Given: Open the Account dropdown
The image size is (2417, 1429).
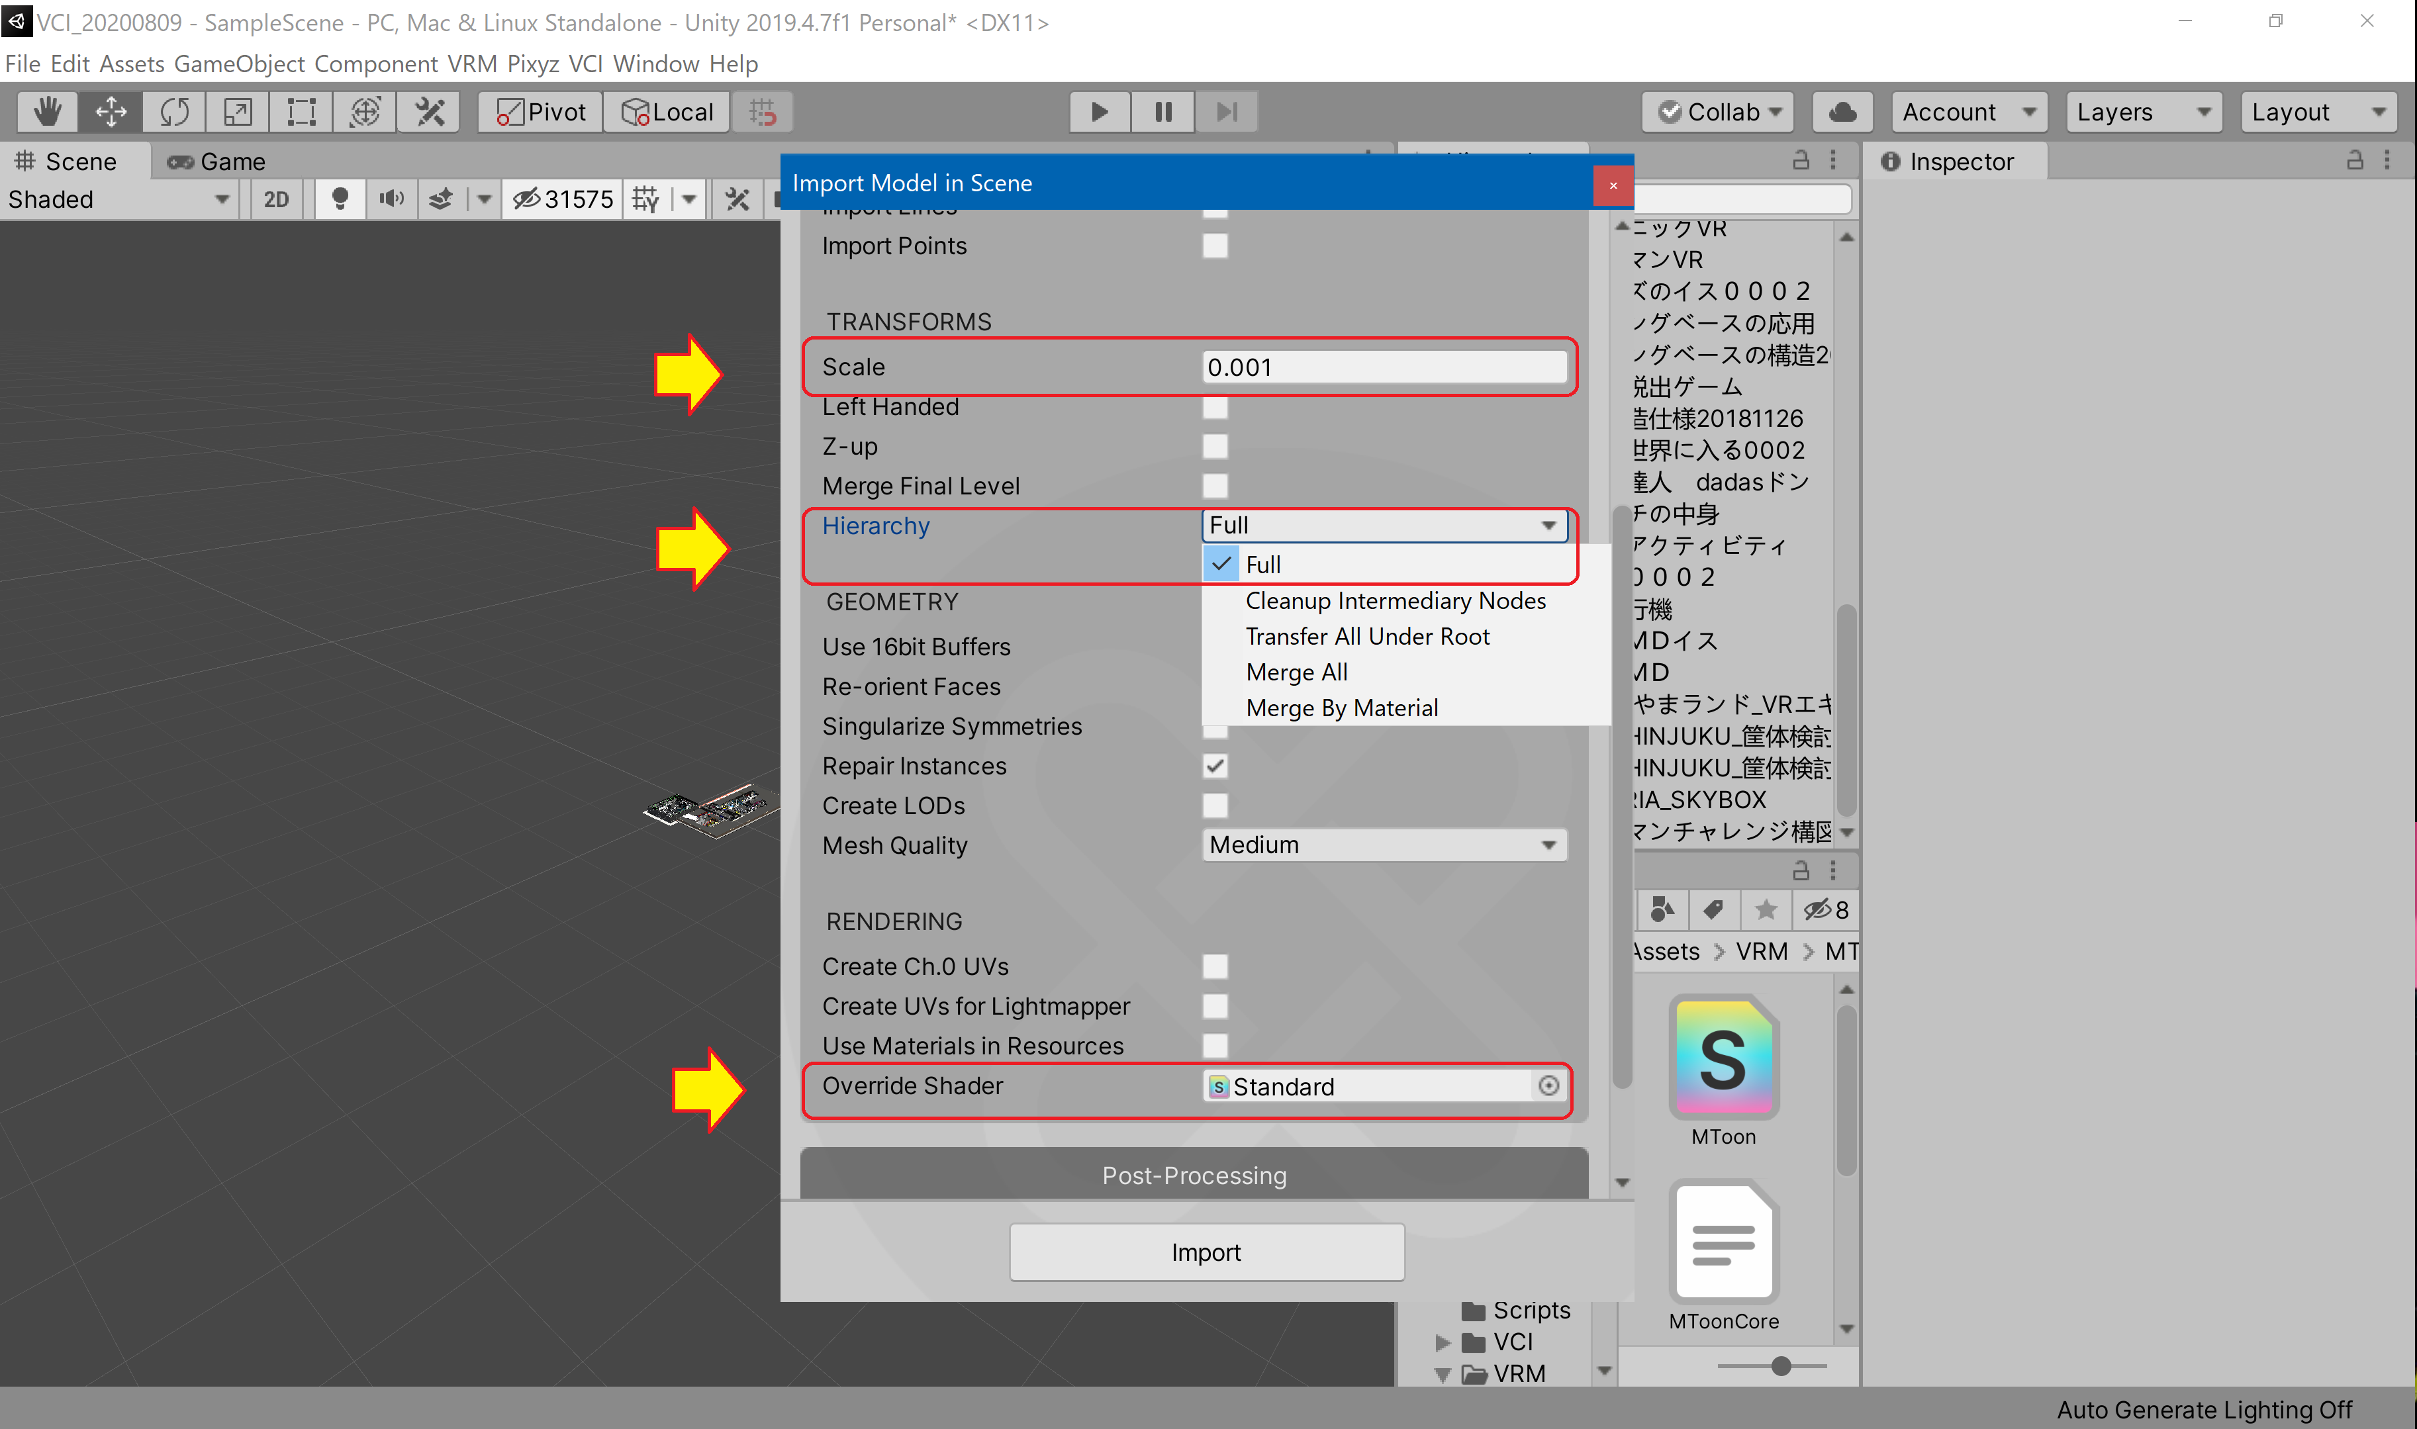Looking at the screenshot, I should [1969, 112].
